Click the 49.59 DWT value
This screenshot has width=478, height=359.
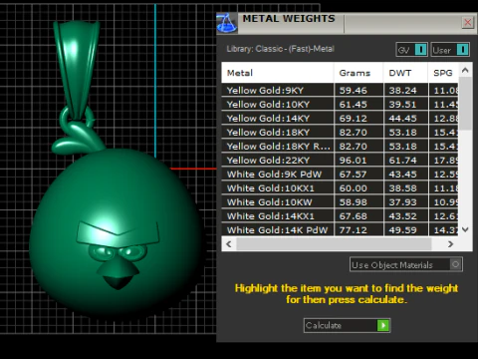(402, 230)
